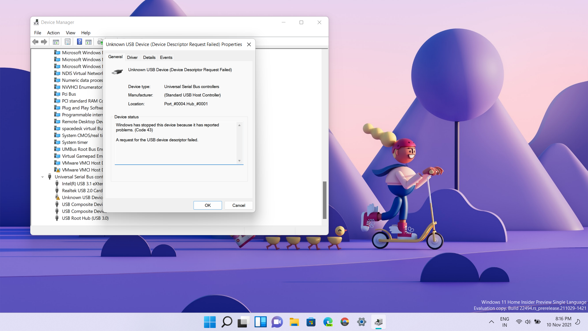Select NDIS Virtual Network device

79,73
